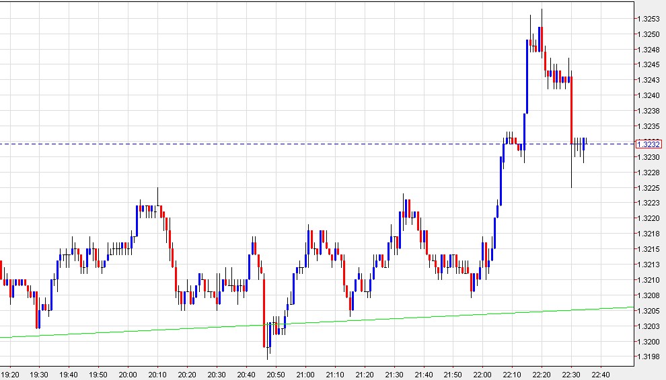Click time axis label 19:20
666x380 pixels.
click(10, 375)
